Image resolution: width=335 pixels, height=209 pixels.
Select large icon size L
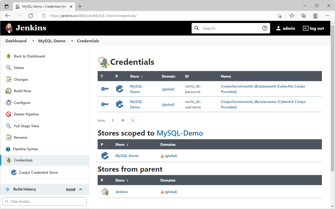point(133,120)
